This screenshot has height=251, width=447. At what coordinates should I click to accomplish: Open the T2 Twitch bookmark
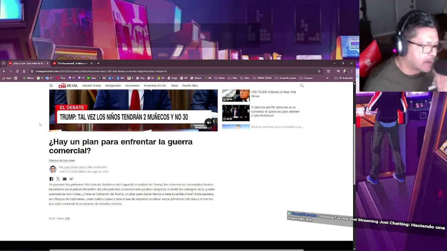tap(72, 78)
